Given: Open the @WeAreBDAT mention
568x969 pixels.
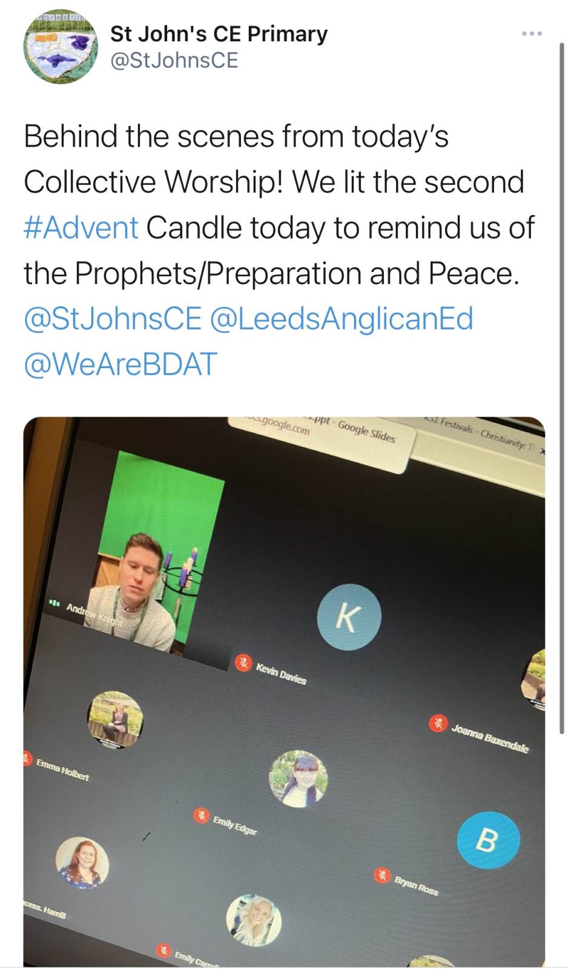Looking at the screenshot, I should tap(120, 365).
